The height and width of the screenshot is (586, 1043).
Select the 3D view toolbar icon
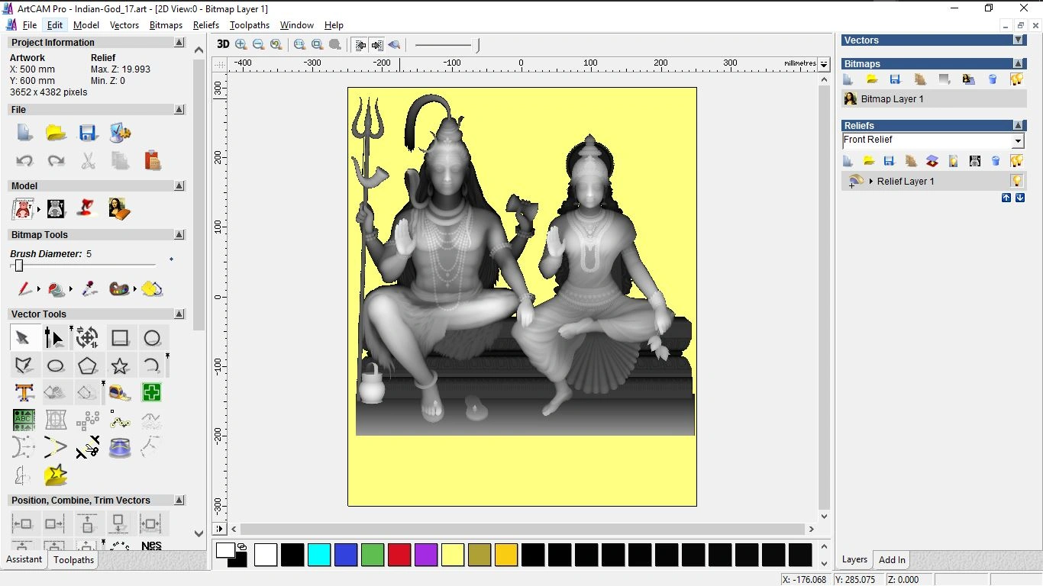222,44
